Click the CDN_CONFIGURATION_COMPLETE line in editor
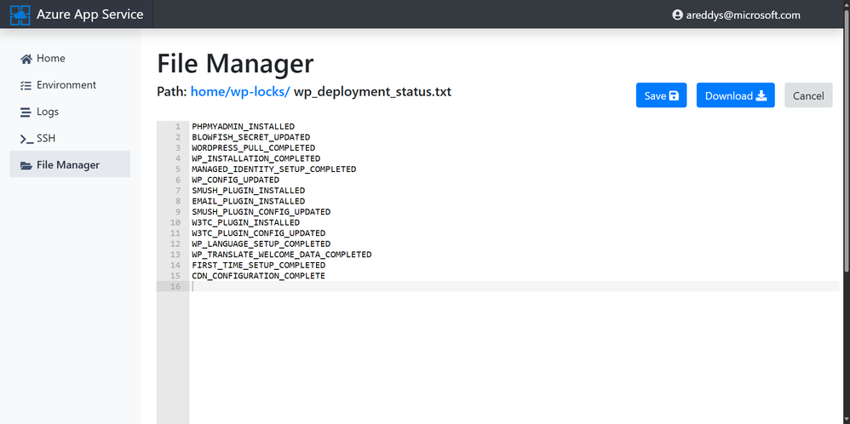Viewport: 850px width, 424px height. tap(258, 276)
